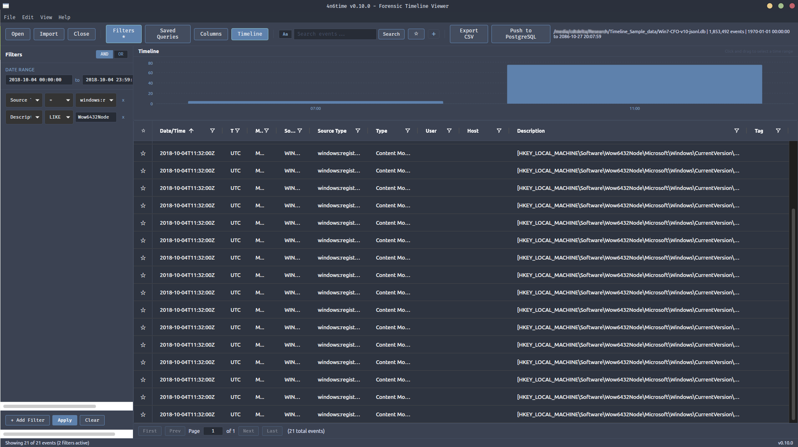798x447 pixels.
Task: Click Export CSV button
Action: pyautogui.click(x=469, y=34)
